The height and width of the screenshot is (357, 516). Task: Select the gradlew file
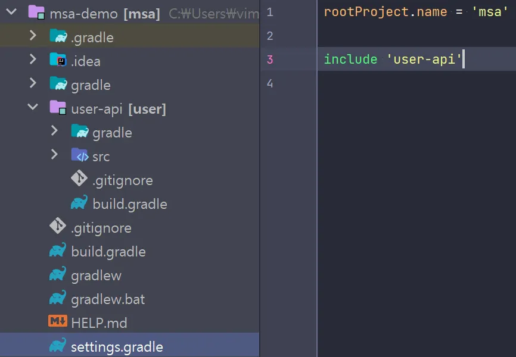tap(96, 275)
